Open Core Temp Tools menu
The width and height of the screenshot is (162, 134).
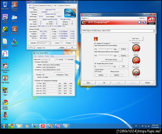click(x=47, y=56)
